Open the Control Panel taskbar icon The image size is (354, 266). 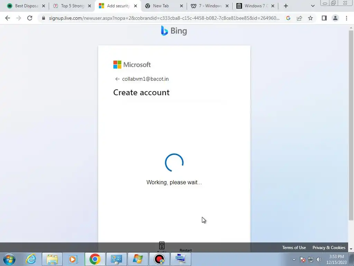tap(116, 259)
